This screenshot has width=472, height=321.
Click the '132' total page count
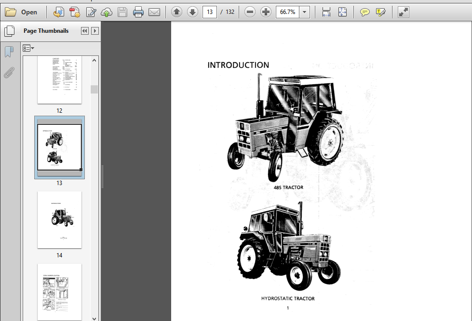coord(230,12)
